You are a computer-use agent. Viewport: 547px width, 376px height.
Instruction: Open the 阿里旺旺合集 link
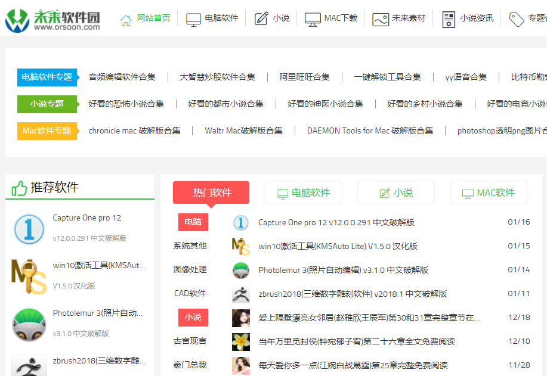[x=305, y=77]
